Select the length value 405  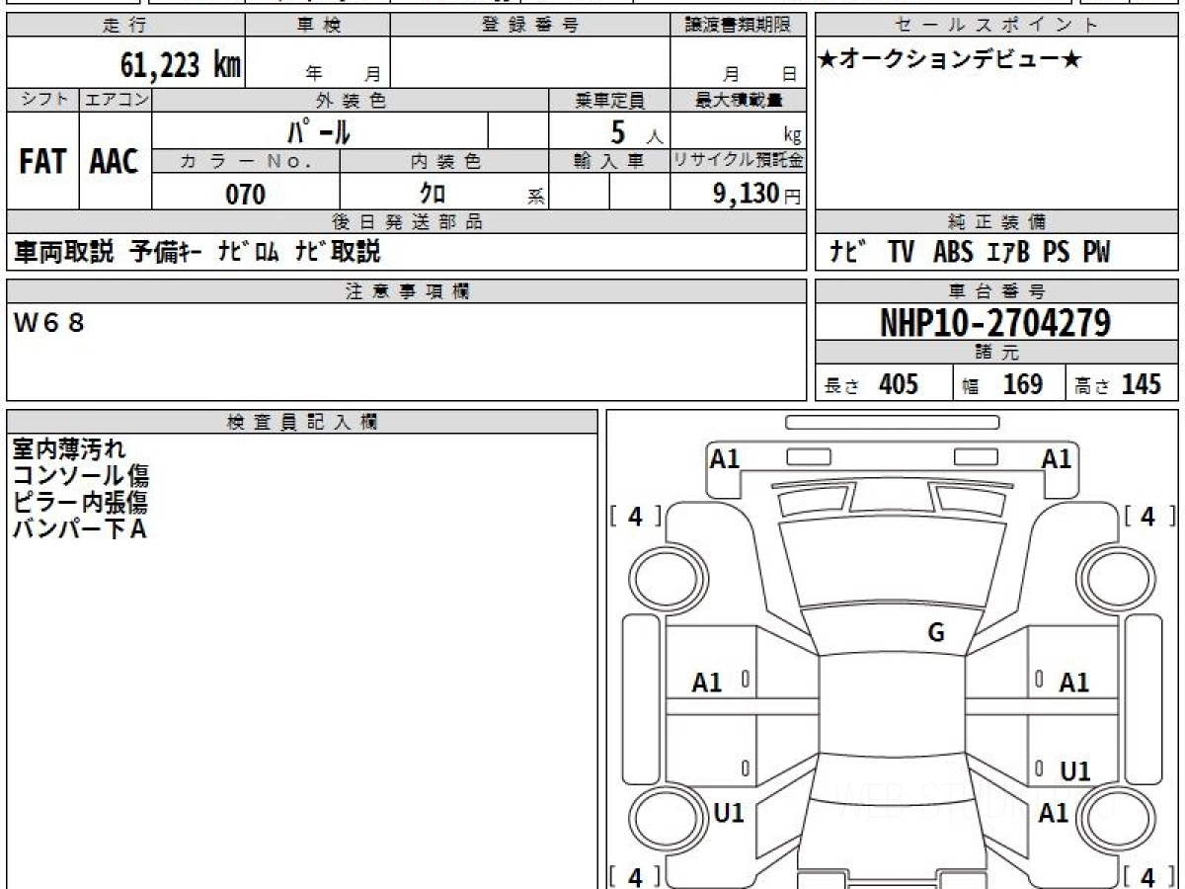pos(898,384)
